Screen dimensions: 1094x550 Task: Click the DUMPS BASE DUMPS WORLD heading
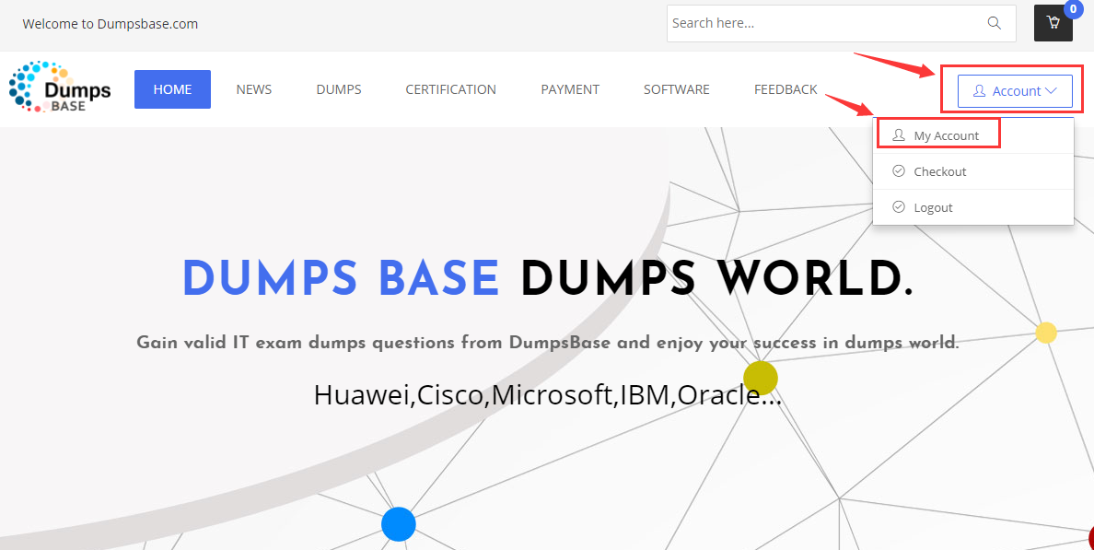547,278
